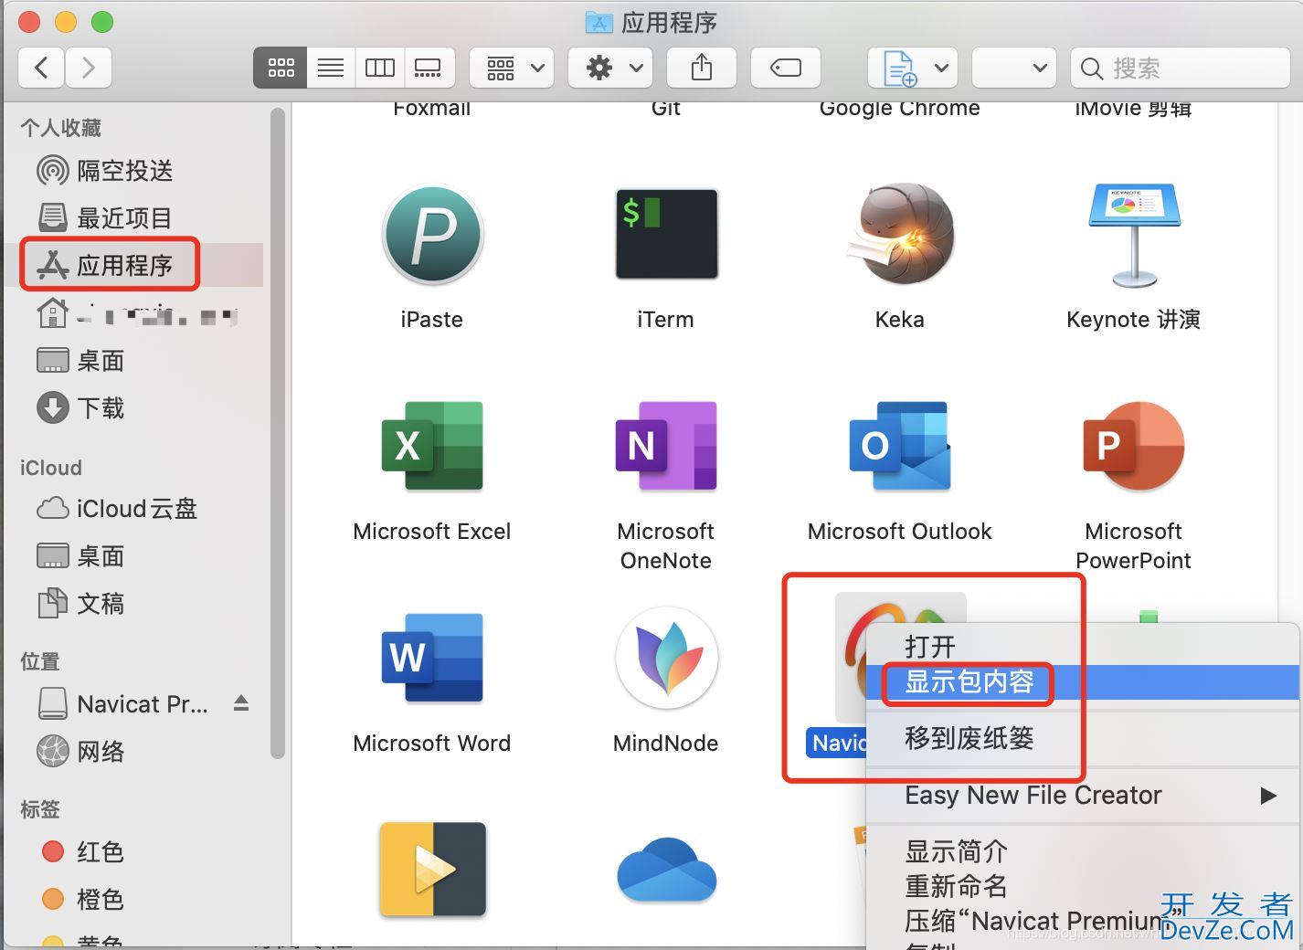Switch to icon view
This screenshot has width=1303, height=950.
[281, 68]
